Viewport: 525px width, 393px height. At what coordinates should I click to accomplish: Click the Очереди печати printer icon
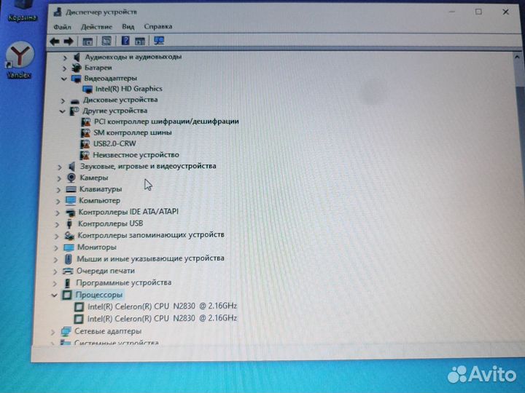pyautogui.click(x=68, y=271)
